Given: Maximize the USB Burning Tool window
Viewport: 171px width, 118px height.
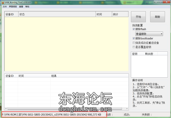Looking at the screenshot, I should [x=161, y=2].
